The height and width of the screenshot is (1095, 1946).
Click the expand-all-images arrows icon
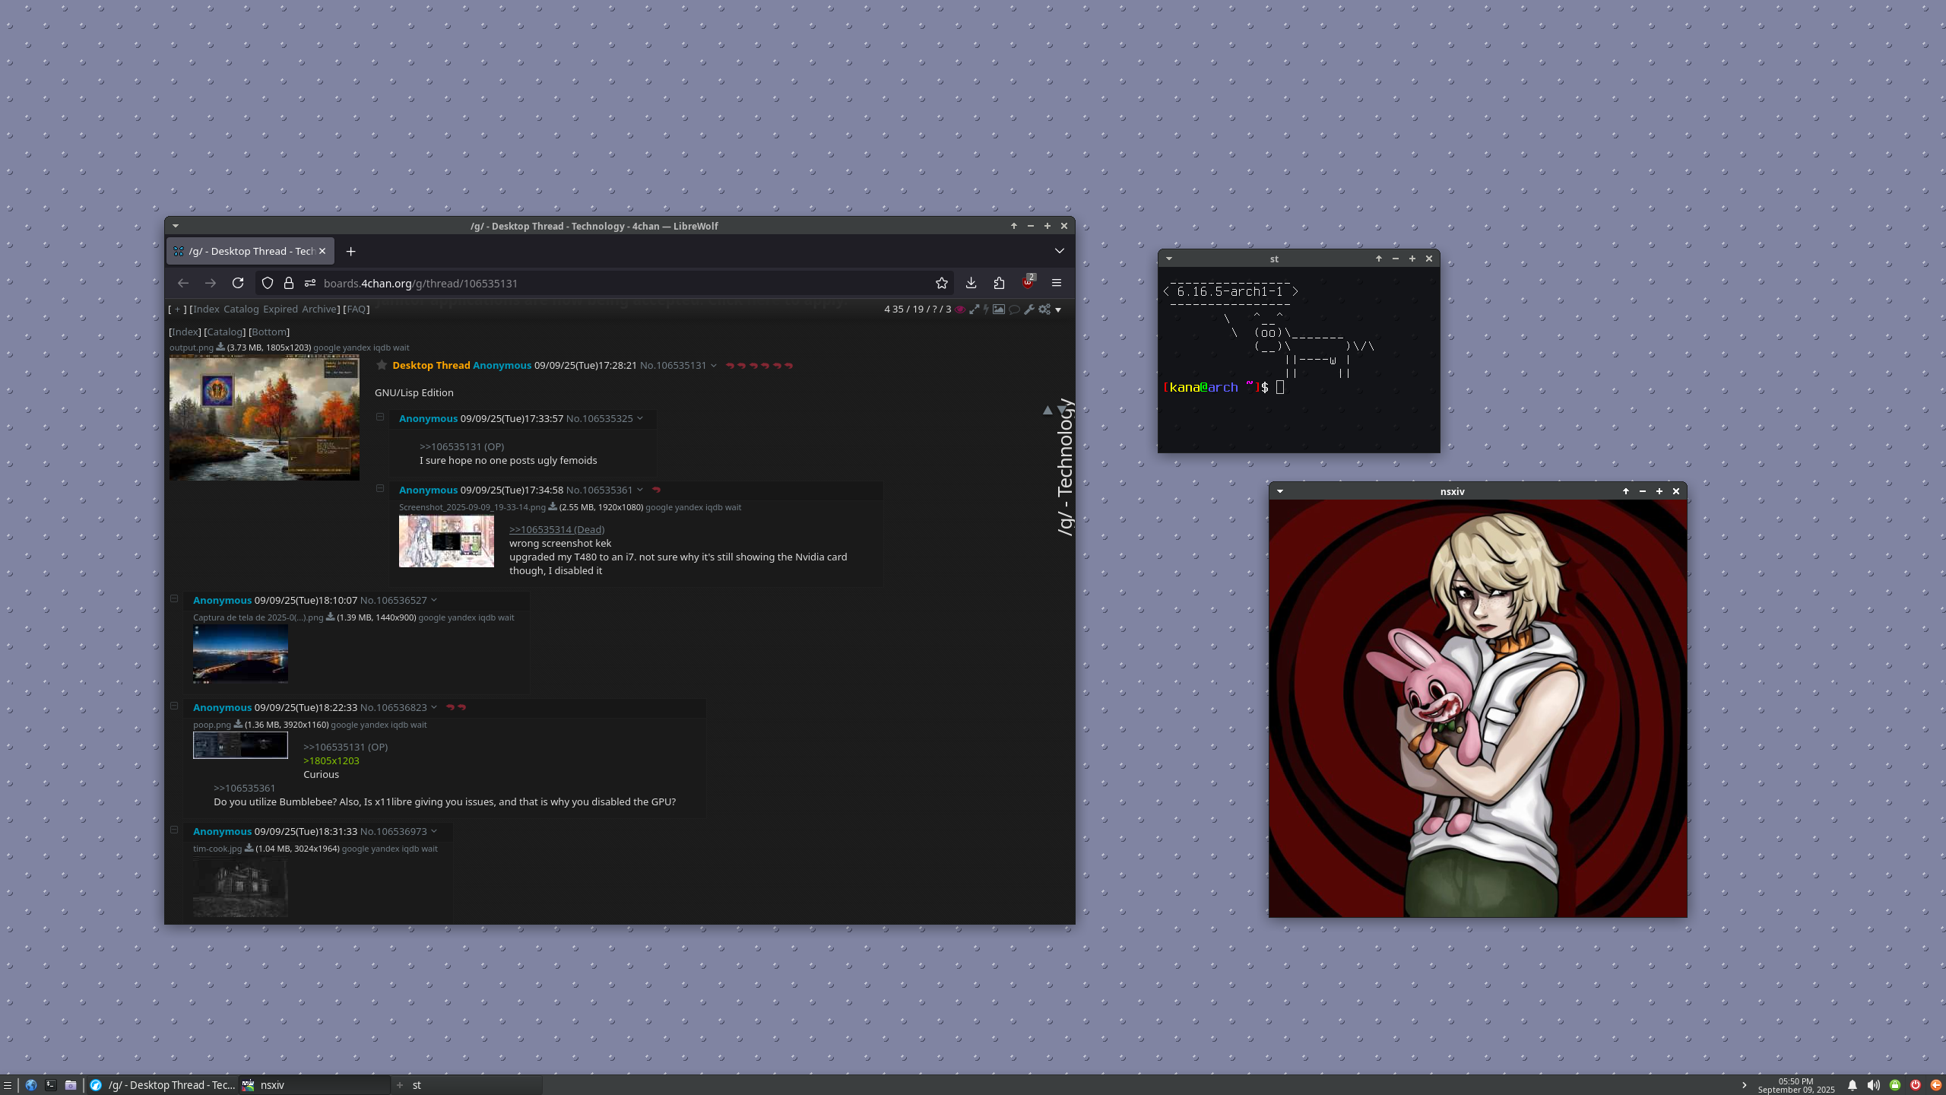coord(974,309)
